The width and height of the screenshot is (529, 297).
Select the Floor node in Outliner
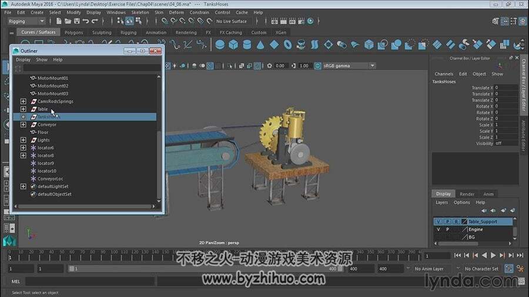(x=43, y=132)
